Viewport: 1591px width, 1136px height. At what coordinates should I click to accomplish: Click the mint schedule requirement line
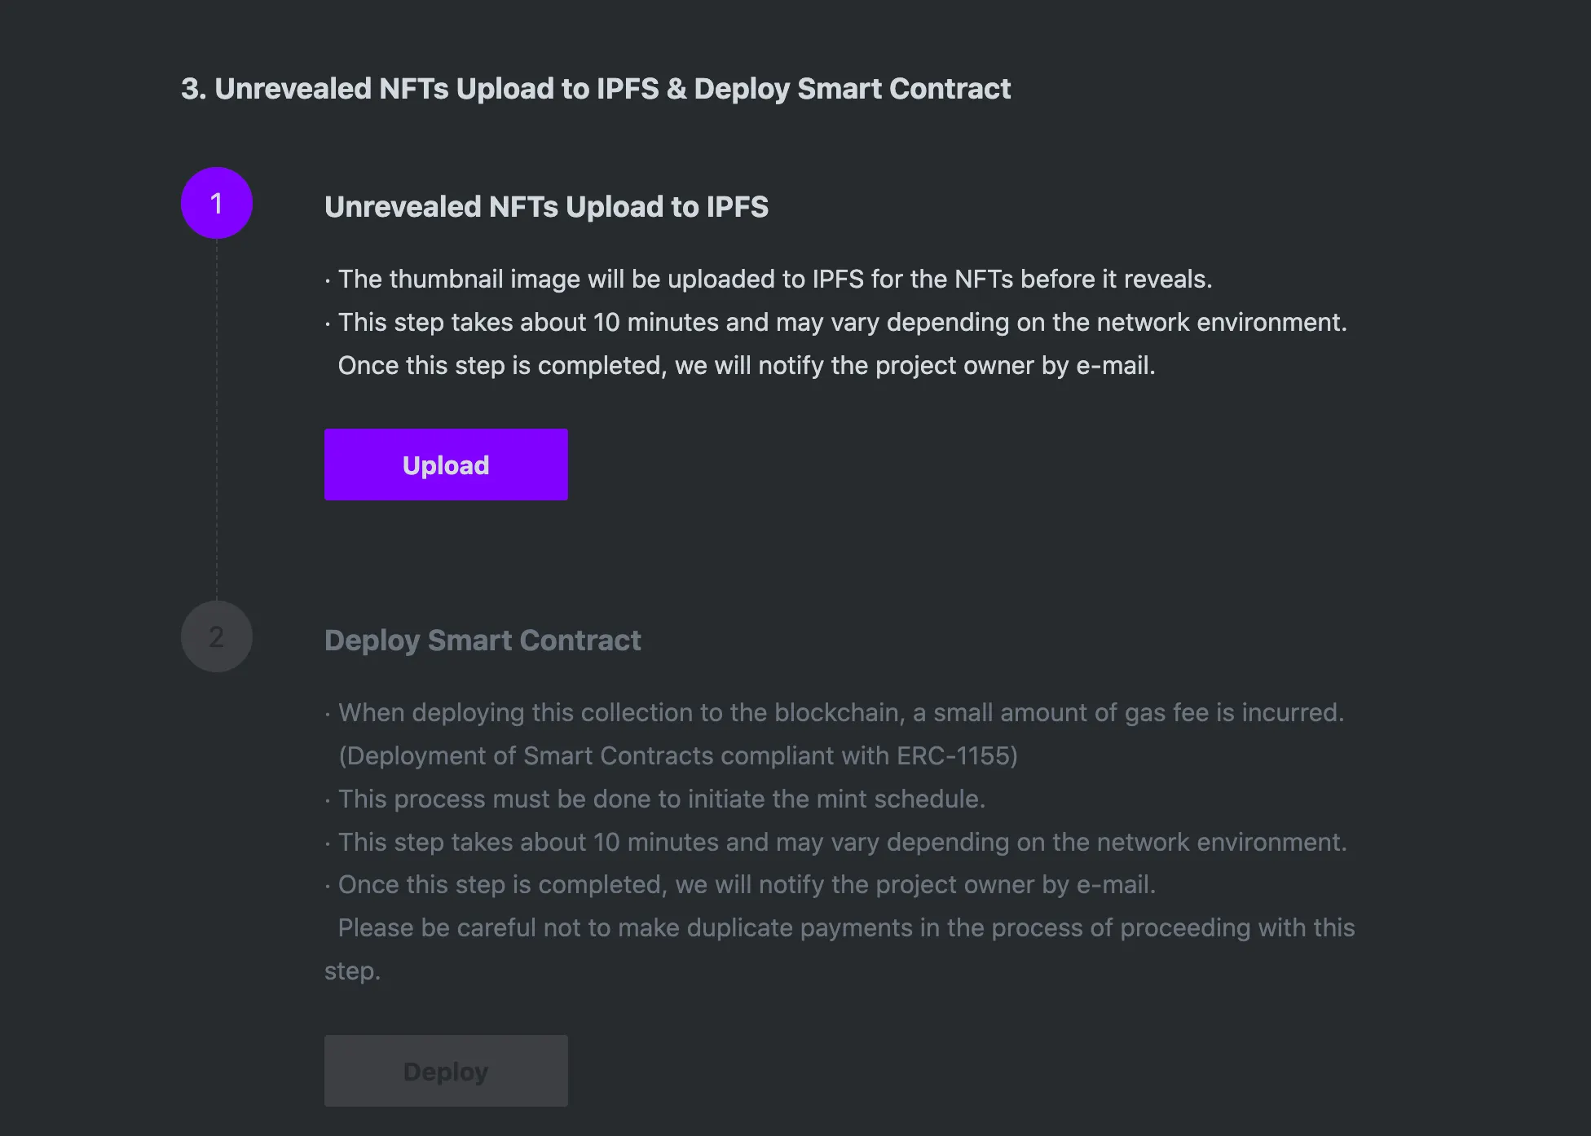point(662,799)
